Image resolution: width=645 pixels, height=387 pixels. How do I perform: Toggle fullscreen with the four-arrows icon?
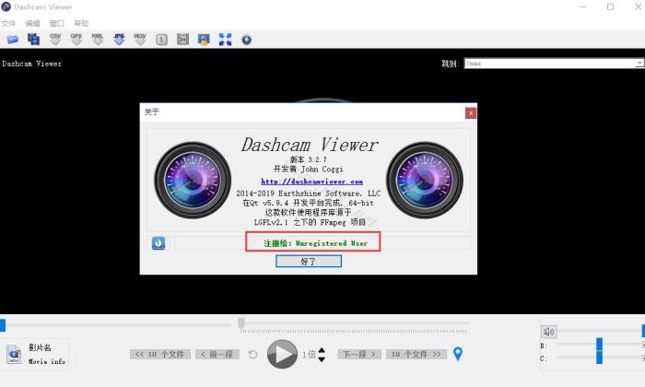[x=225, y=40]
